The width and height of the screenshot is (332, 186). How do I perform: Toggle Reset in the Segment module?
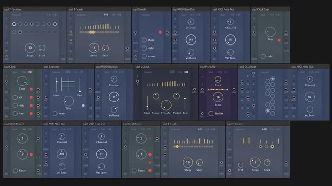(x=55, y=113)
